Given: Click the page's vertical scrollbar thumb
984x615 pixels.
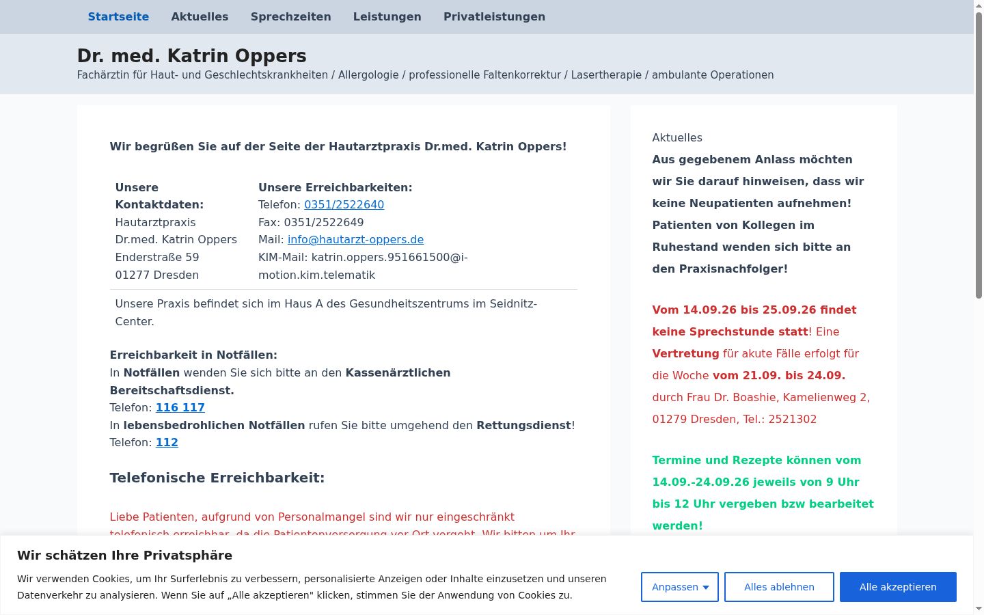Looking at the screenshot, I should click(x=979, y=154).
